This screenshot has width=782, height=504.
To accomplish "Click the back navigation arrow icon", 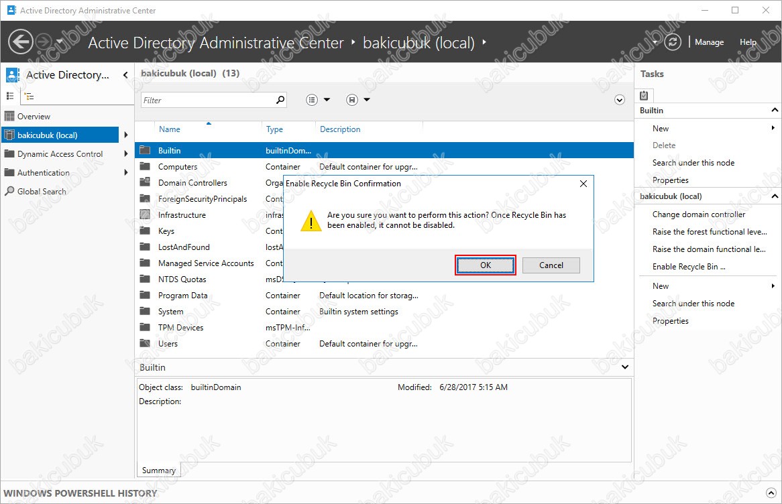I will click(21, 42).
